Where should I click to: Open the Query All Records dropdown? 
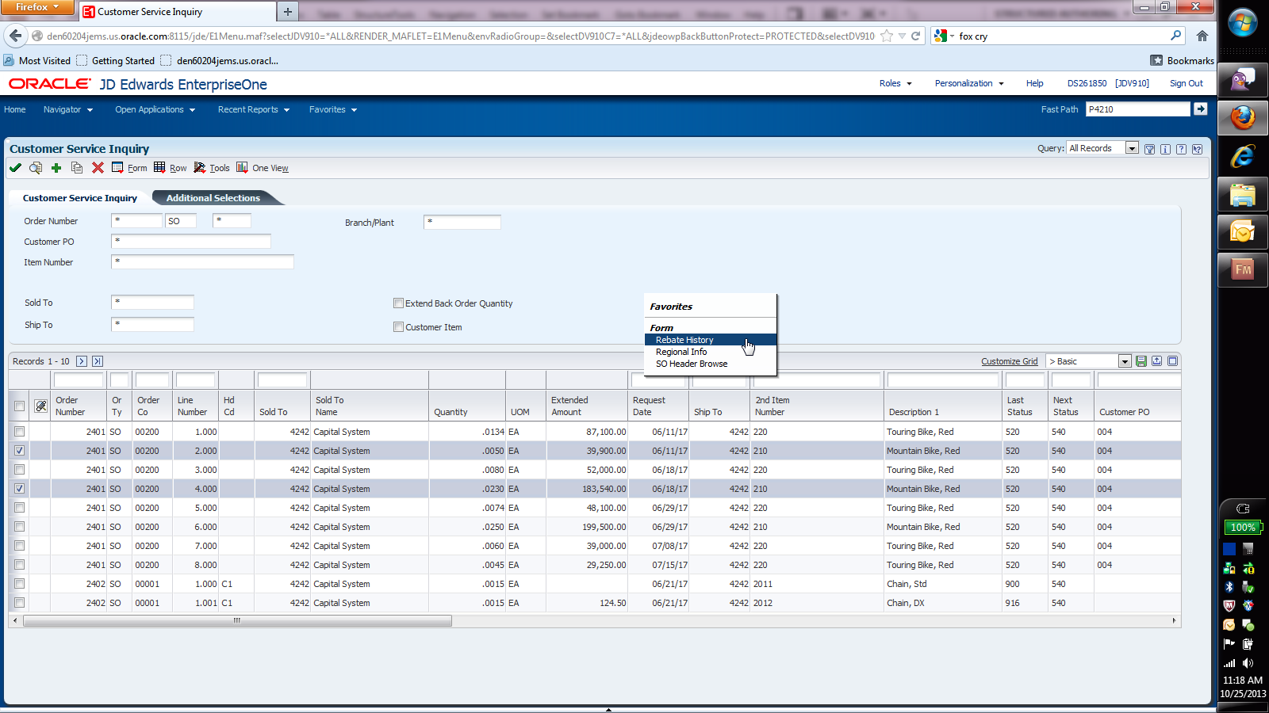[1132, 148]
